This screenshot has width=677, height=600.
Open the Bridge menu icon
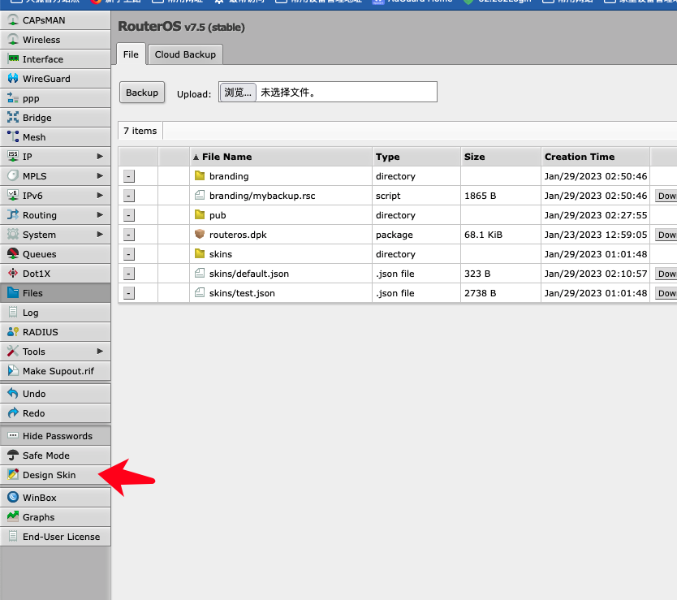(x=13, y=118)
